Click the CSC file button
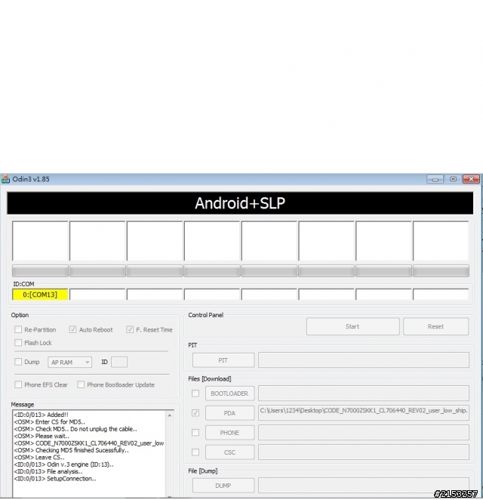 click(229, 452)
